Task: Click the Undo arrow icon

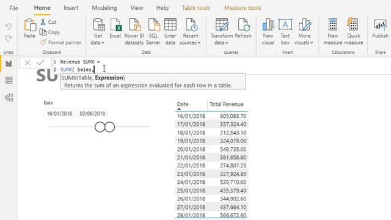Action: click(9, 26)
